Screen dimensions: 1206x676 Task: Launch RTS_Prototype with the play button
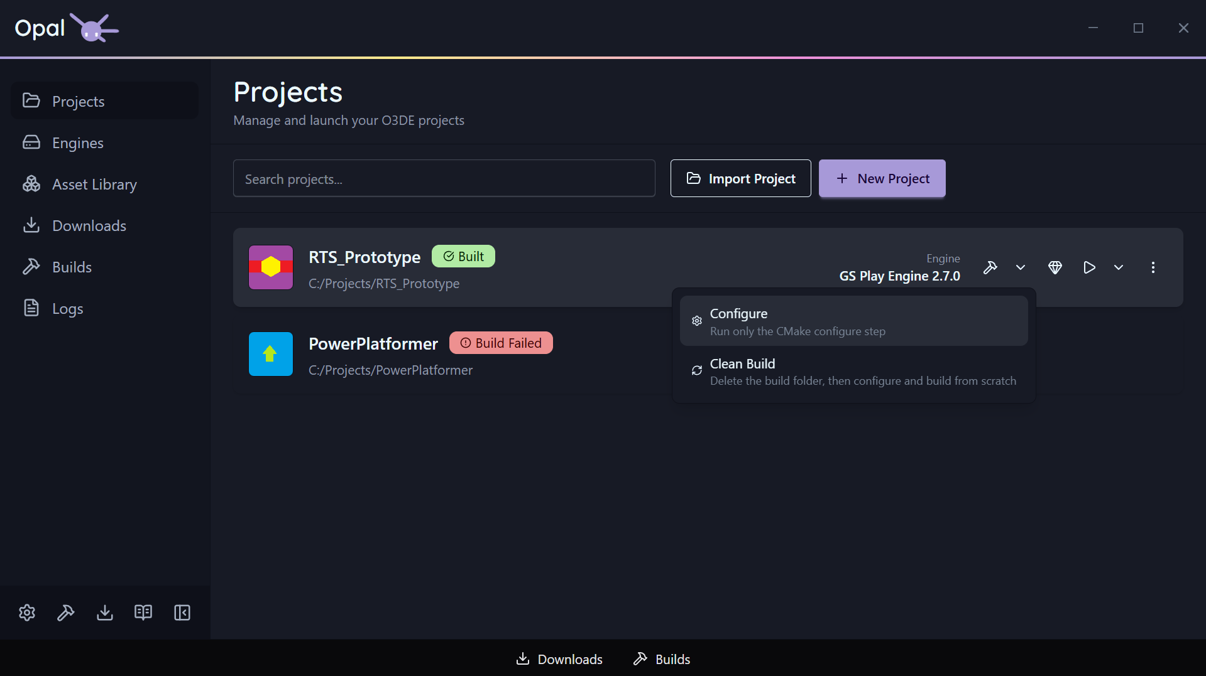pyautogui.click(x=1089, y=267)
